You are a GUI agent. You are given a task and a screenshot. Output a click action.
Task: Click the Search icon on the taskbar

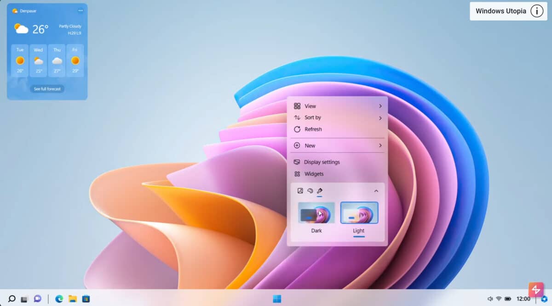tap(12, 299)
